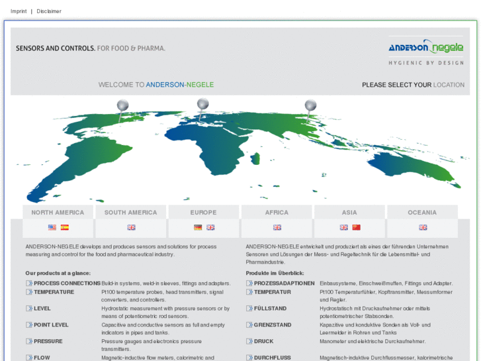Click arrow icon beside English TEMPERATURE
Viewport: 481px width, 361px height.
pos(29,292)
